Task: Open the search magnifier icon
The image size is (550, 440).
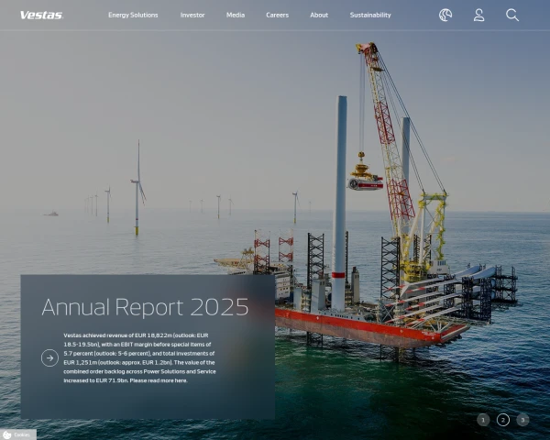Action: [512, 15]
